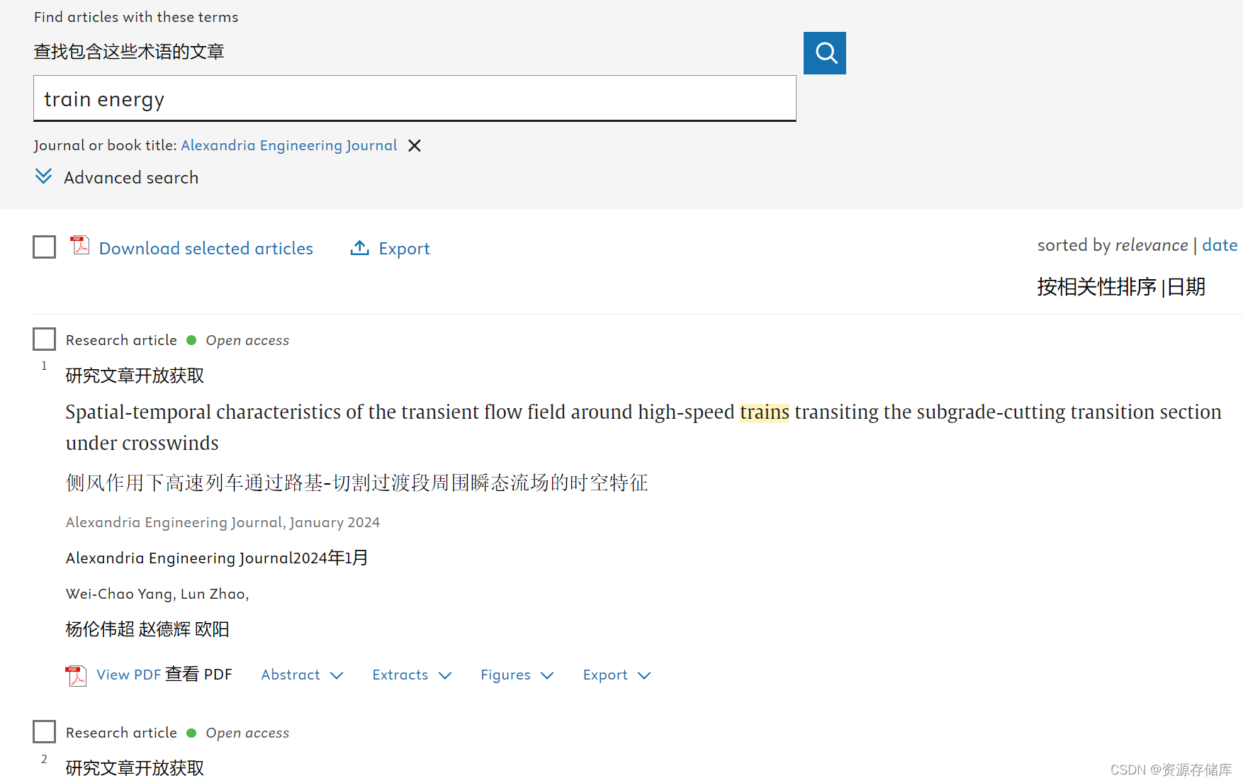Expand the Extracts dropdown for article 1
The image size is (1243, 783).
[412, 675]
